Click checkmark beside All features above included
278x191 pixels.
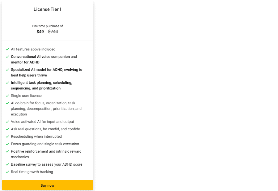click(x=7, y=49)
